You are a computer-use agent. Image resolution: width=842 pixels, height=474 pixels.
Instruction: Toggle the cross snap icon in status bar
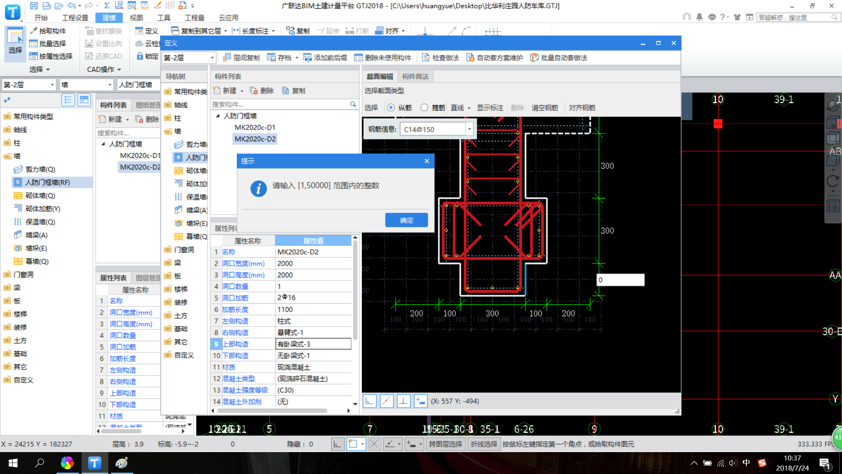(374, 444)
